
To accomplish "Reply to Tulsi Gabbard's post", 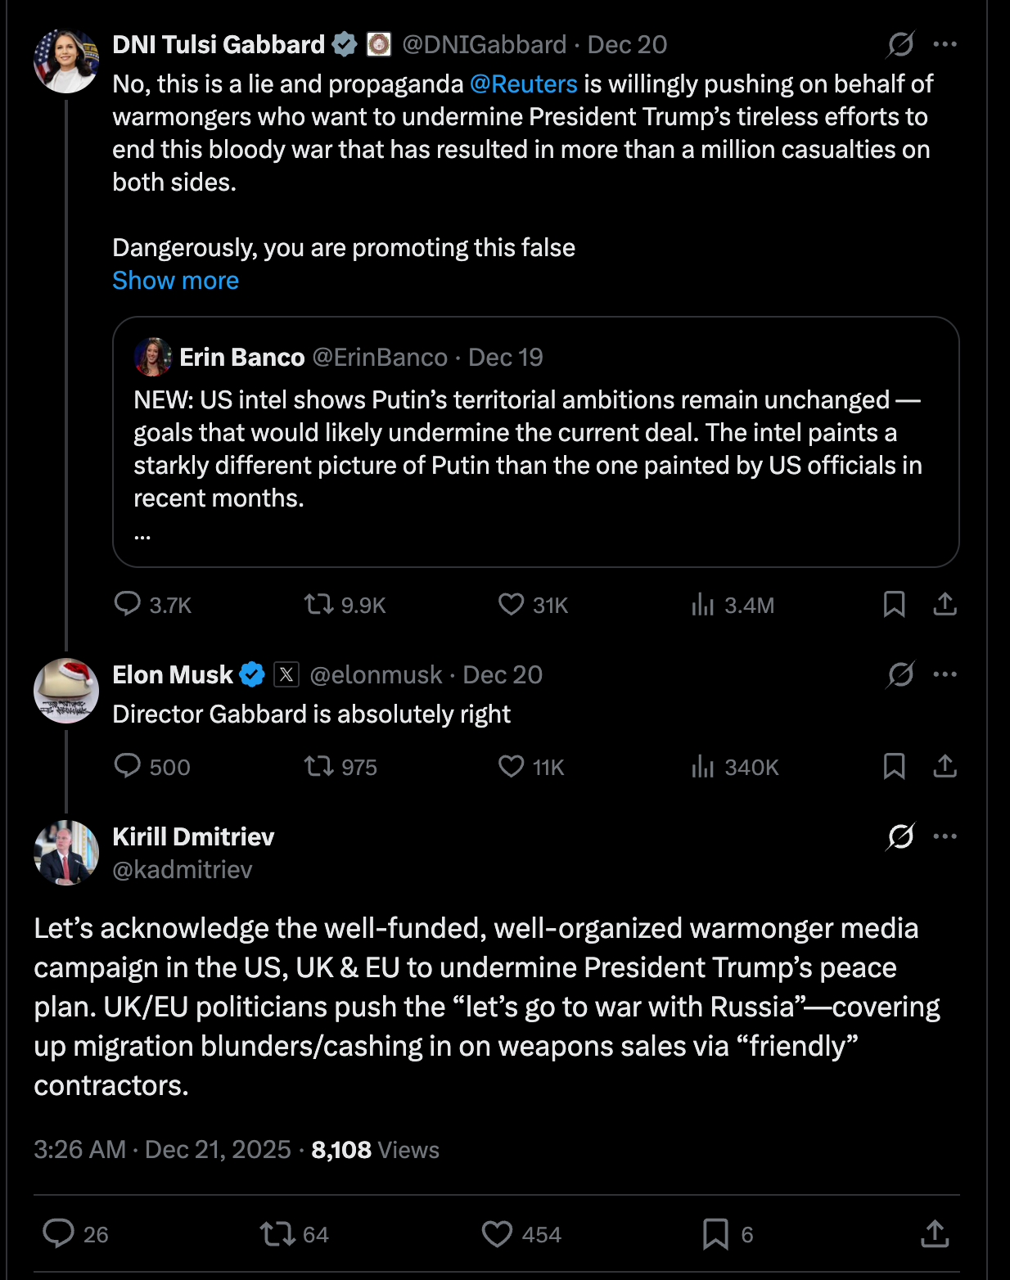I will [128, 604].
